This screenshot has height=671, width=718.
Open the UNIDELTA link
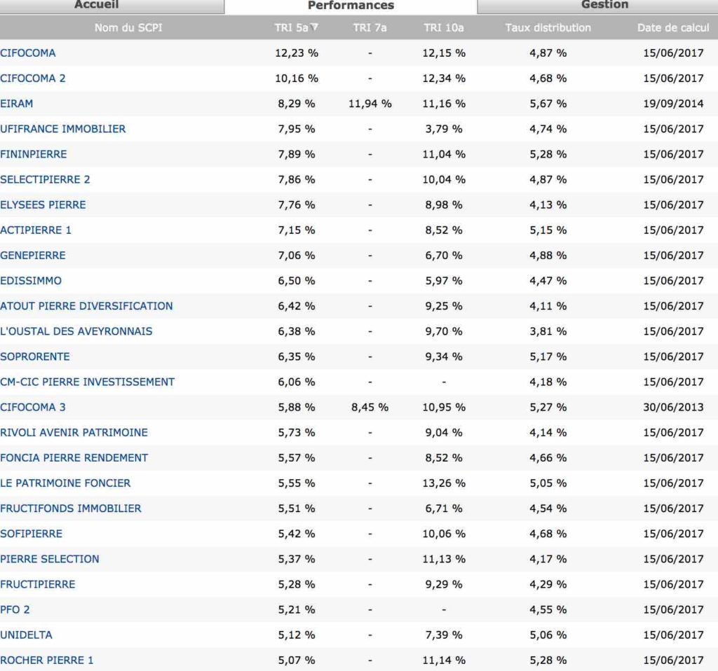click(x=26, y=635)
